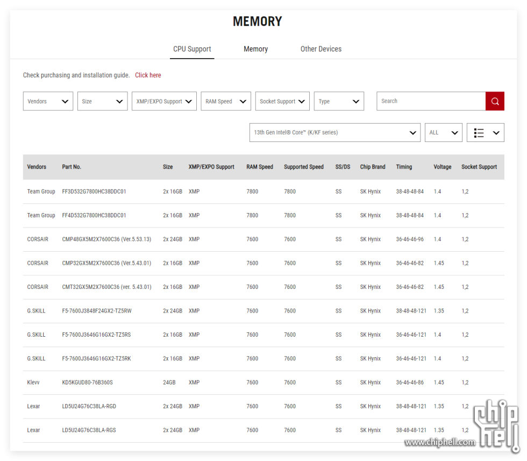
Task: Expand the XMP/EXPO Support filter
Action: click(164, 101)
